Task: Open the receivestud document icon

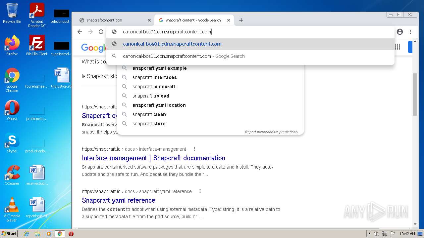Action: point(37,175)
